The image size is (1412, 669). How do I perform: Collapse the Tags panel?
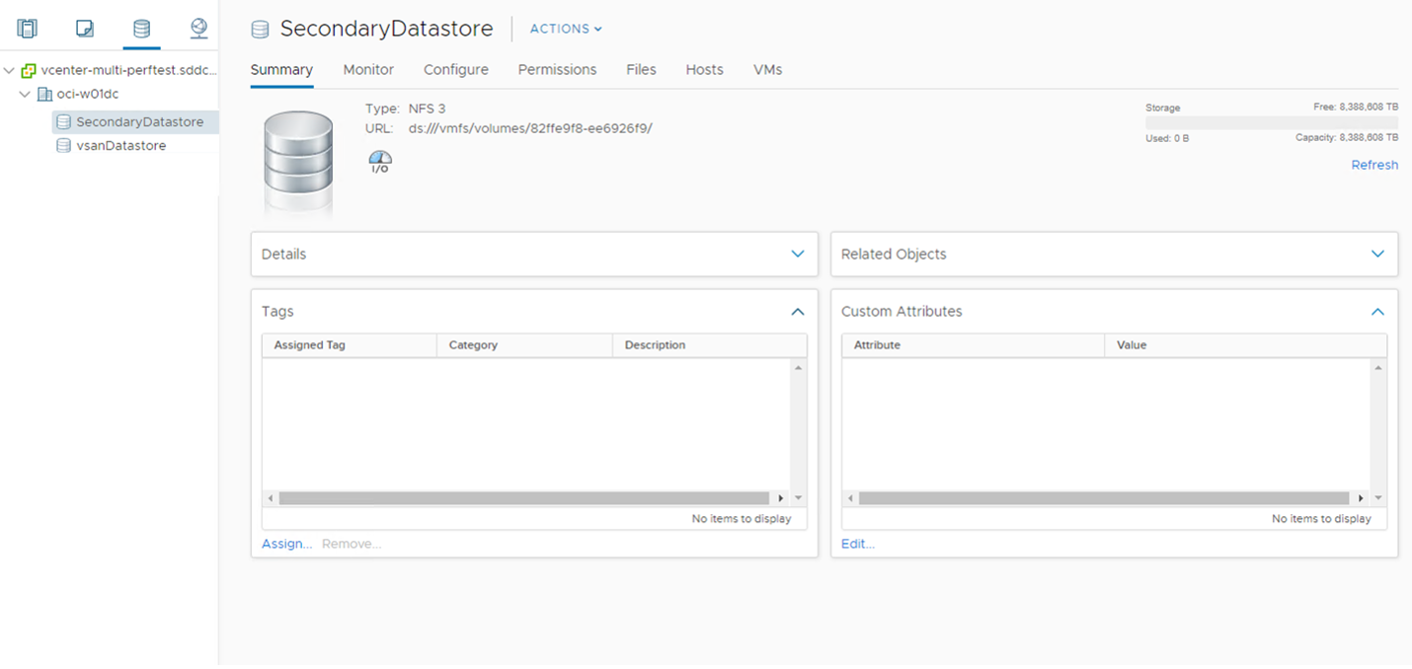pos(797,311)
